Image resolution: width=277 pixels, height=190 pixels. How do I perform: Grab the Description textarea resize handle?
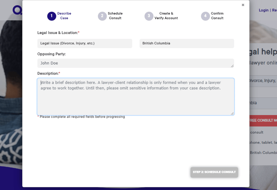(232, 114)
